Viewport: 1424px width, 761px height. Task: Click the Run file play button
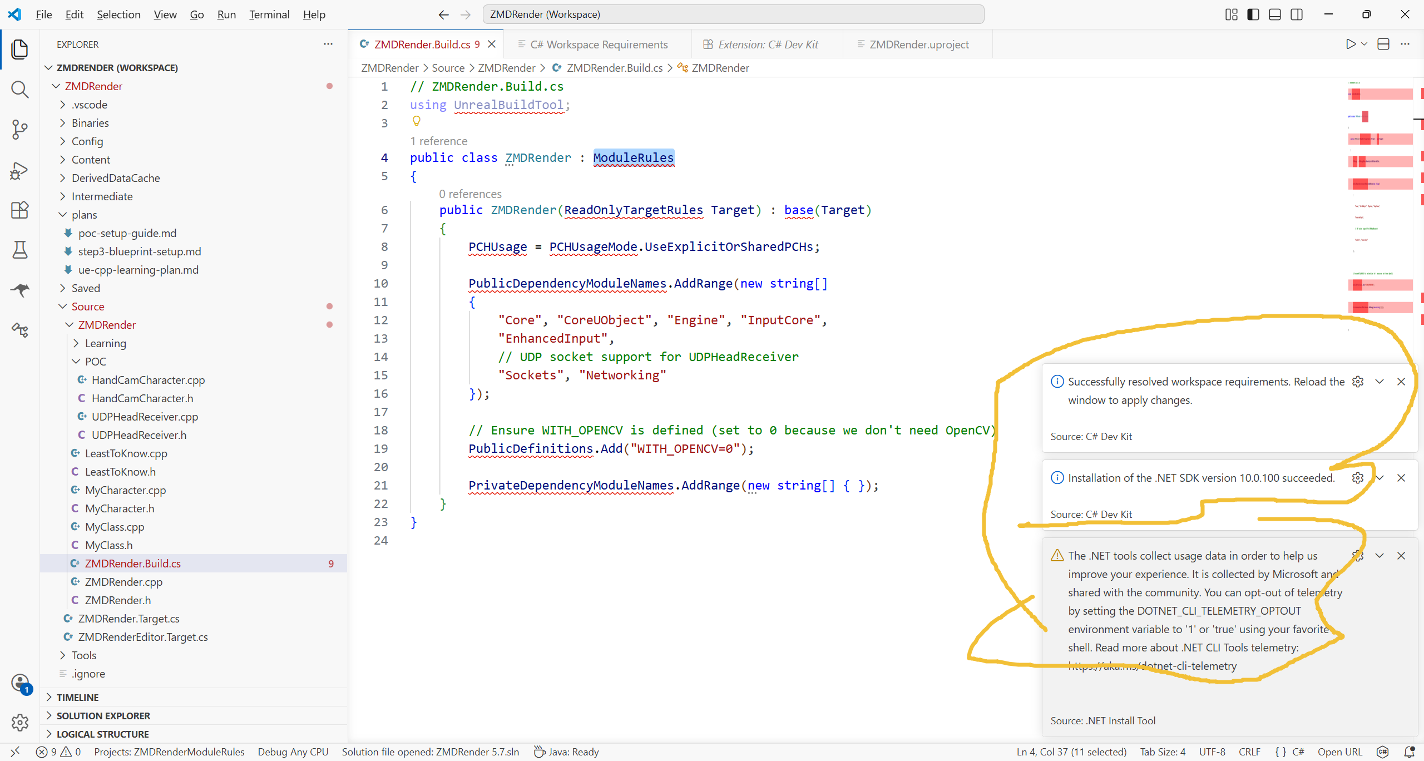coord(1350,44)
